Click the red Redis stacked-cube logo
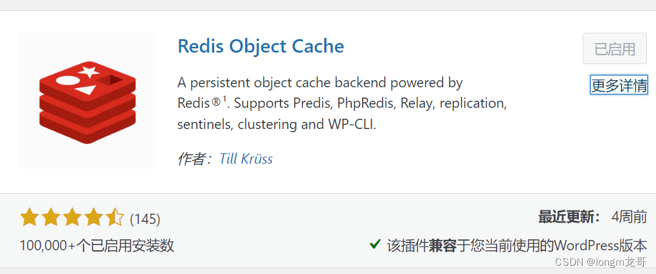 pyautogui.click(x=87, y=103)
